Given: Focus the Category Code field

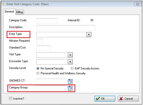Looking at the screenshot, I should (47, 21).
